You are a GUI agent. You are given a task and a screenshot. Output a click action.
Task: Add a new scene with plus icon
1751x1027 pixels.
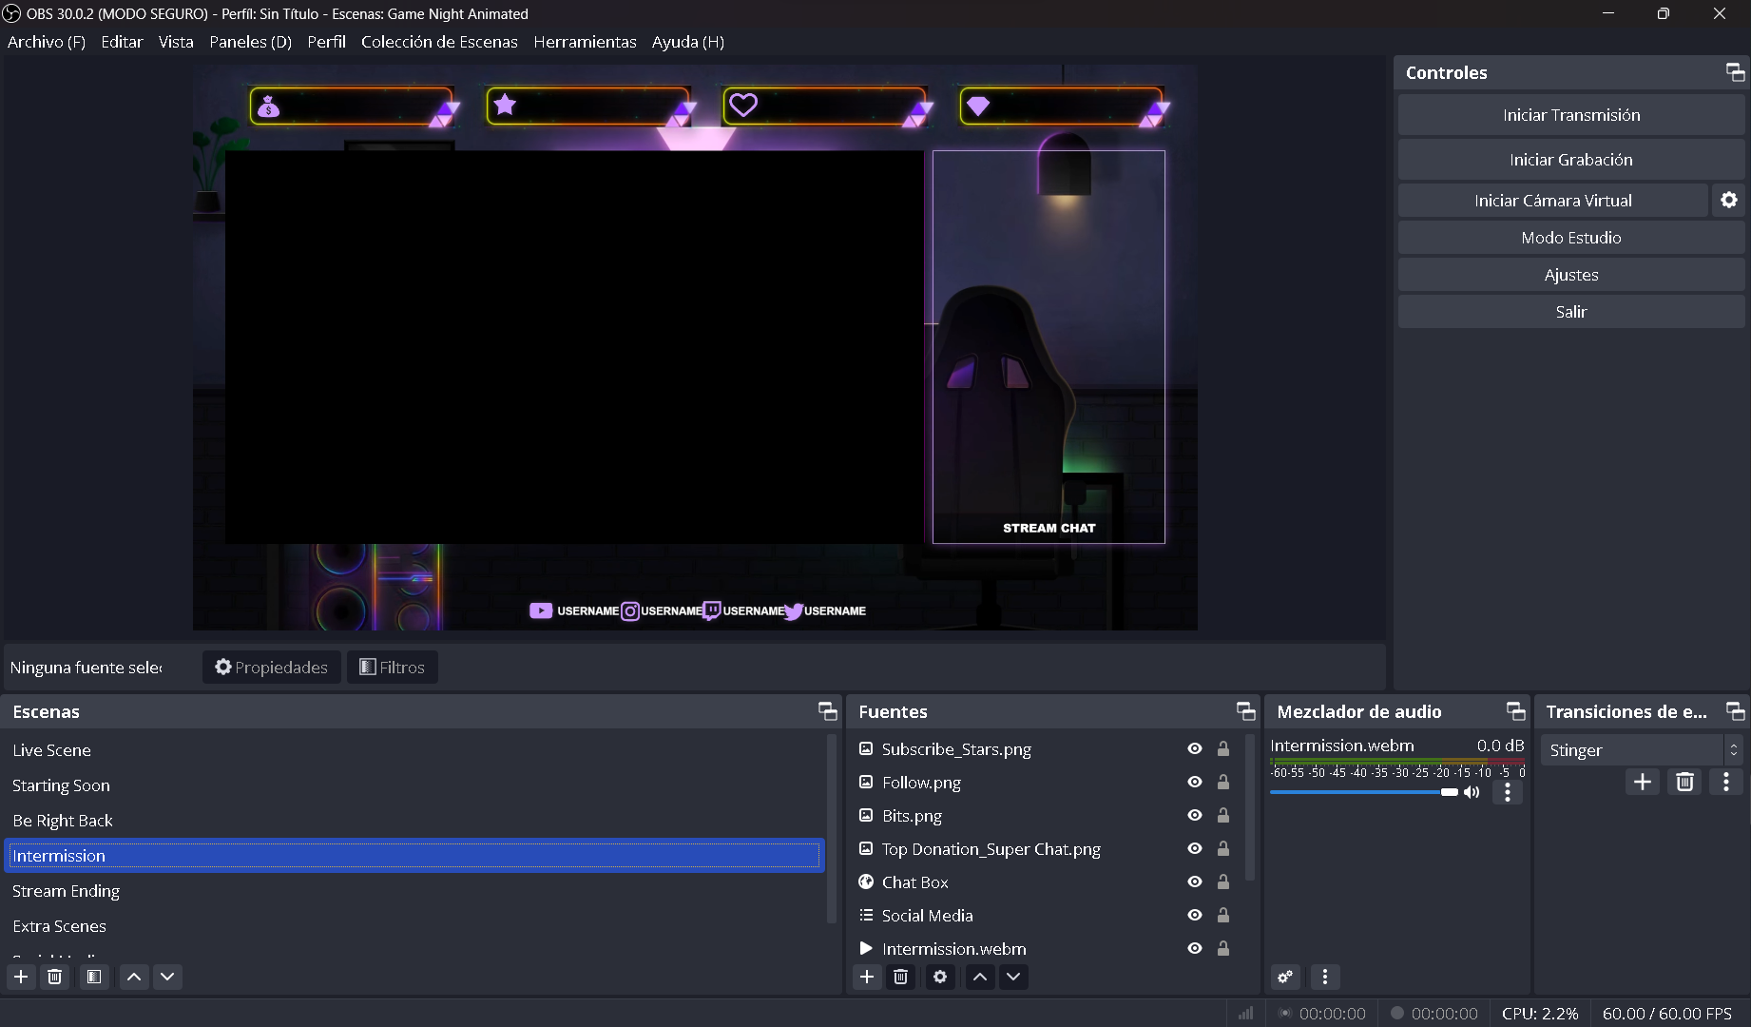[x=21, y=977]
